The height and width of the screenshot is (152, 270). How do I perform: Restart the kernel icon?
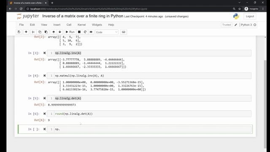[x=85, y=32]
